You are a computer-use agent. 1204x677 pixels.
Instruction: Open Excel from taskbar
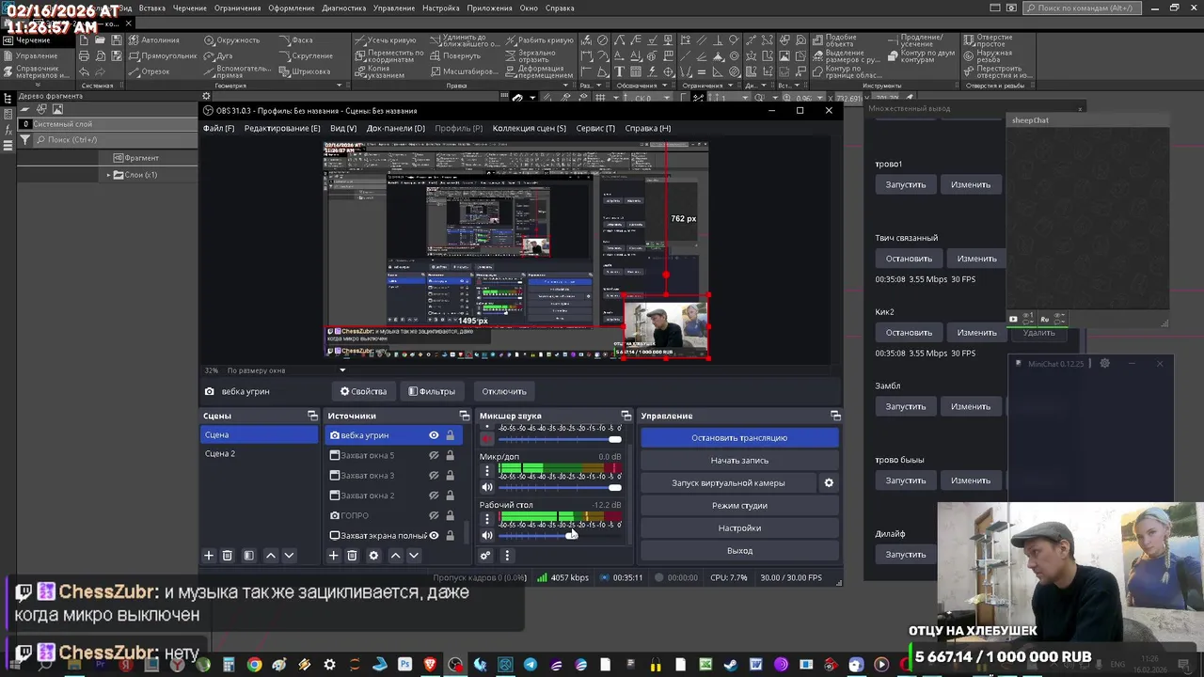pos(705,665)
